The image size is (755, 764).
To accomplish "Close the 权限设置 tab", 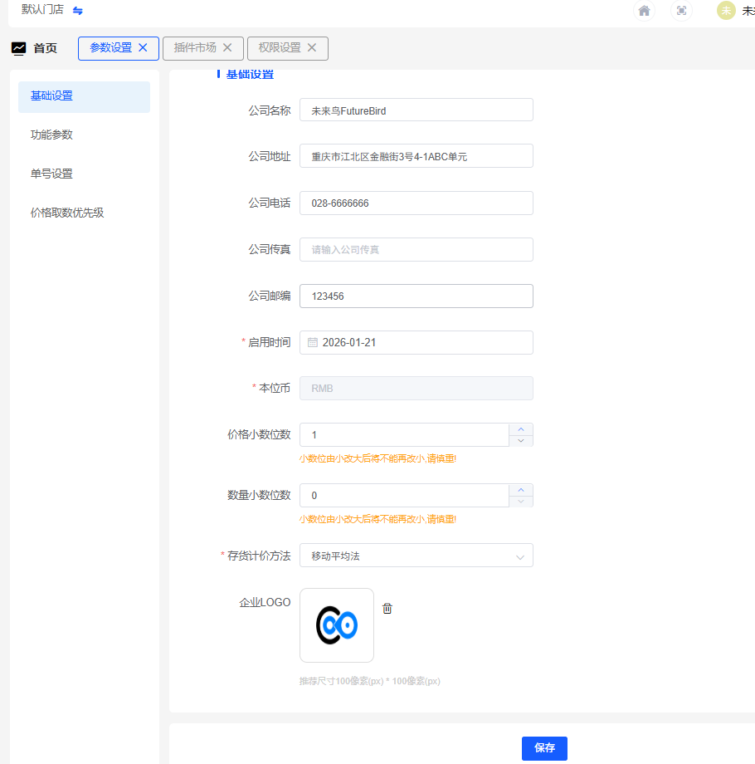I will pyautogui.click(x=312, y=48).
